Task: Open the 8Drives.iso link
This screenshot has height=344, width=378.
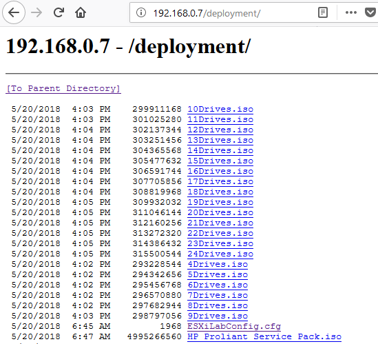Action: pos(218,305)
